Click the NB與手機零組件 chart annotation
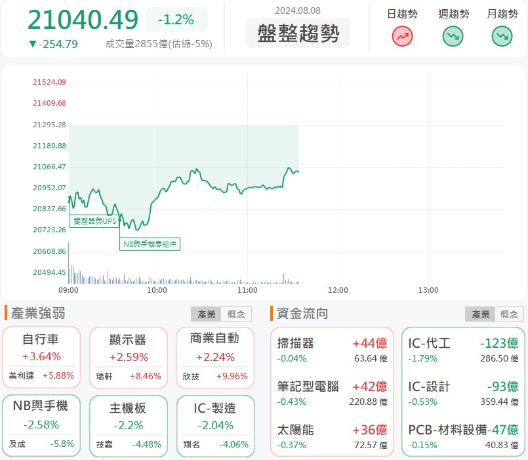This screenshot has width=528, height=460. (x=150, y=244)
